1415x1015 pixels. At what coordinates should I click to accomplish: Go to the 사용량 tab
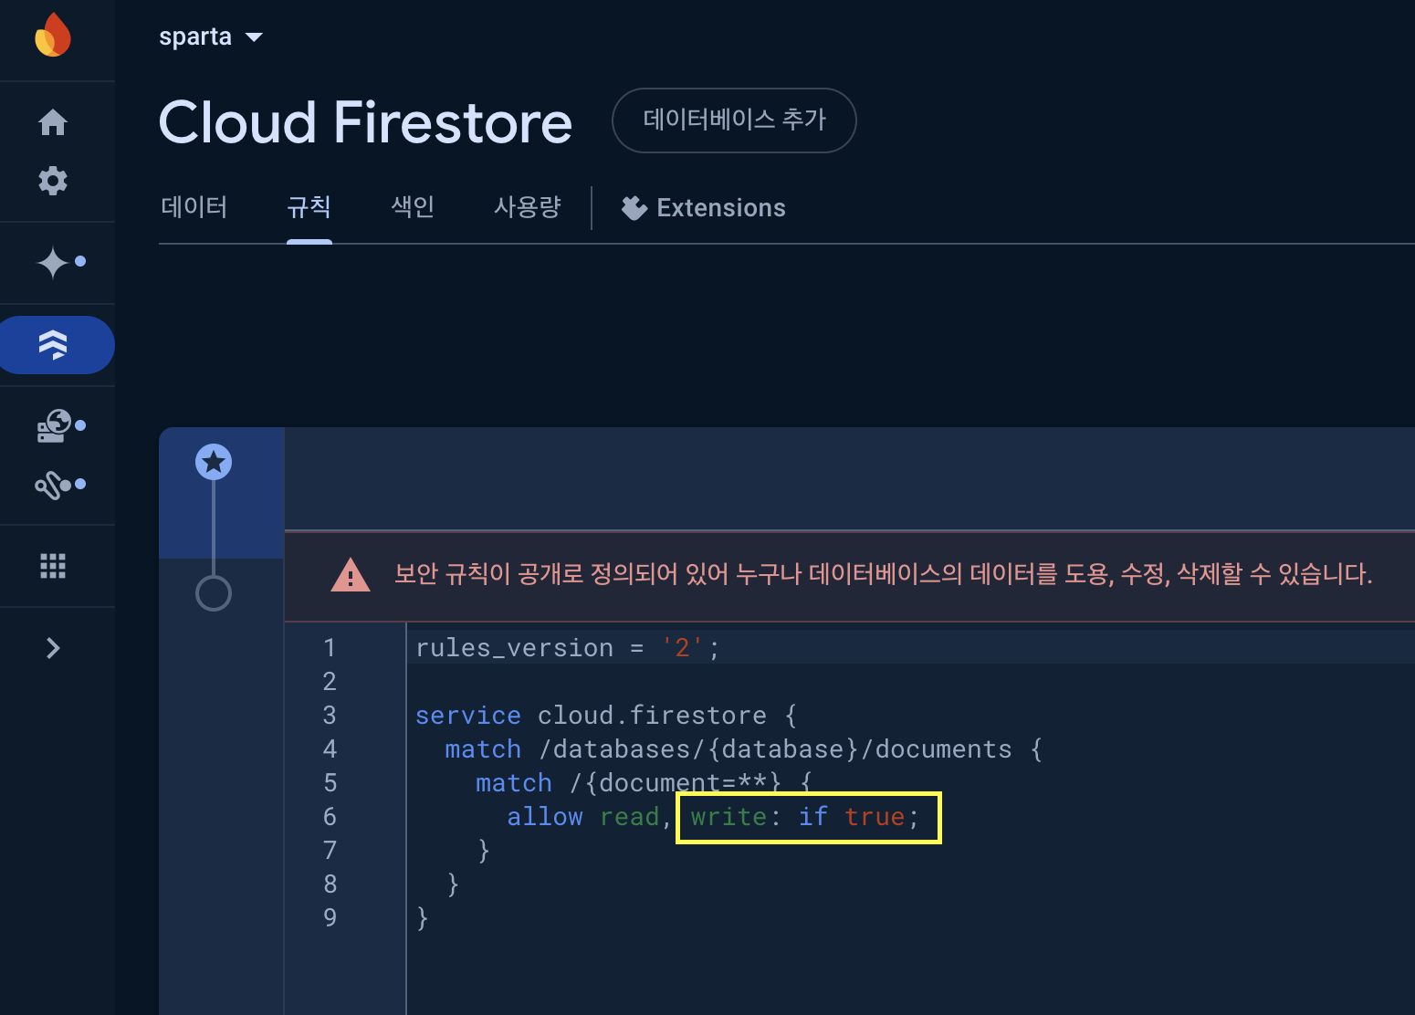(528, 207)
